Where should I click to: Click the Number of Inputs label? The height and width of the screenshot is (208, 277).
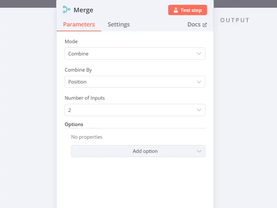(85, 98)
